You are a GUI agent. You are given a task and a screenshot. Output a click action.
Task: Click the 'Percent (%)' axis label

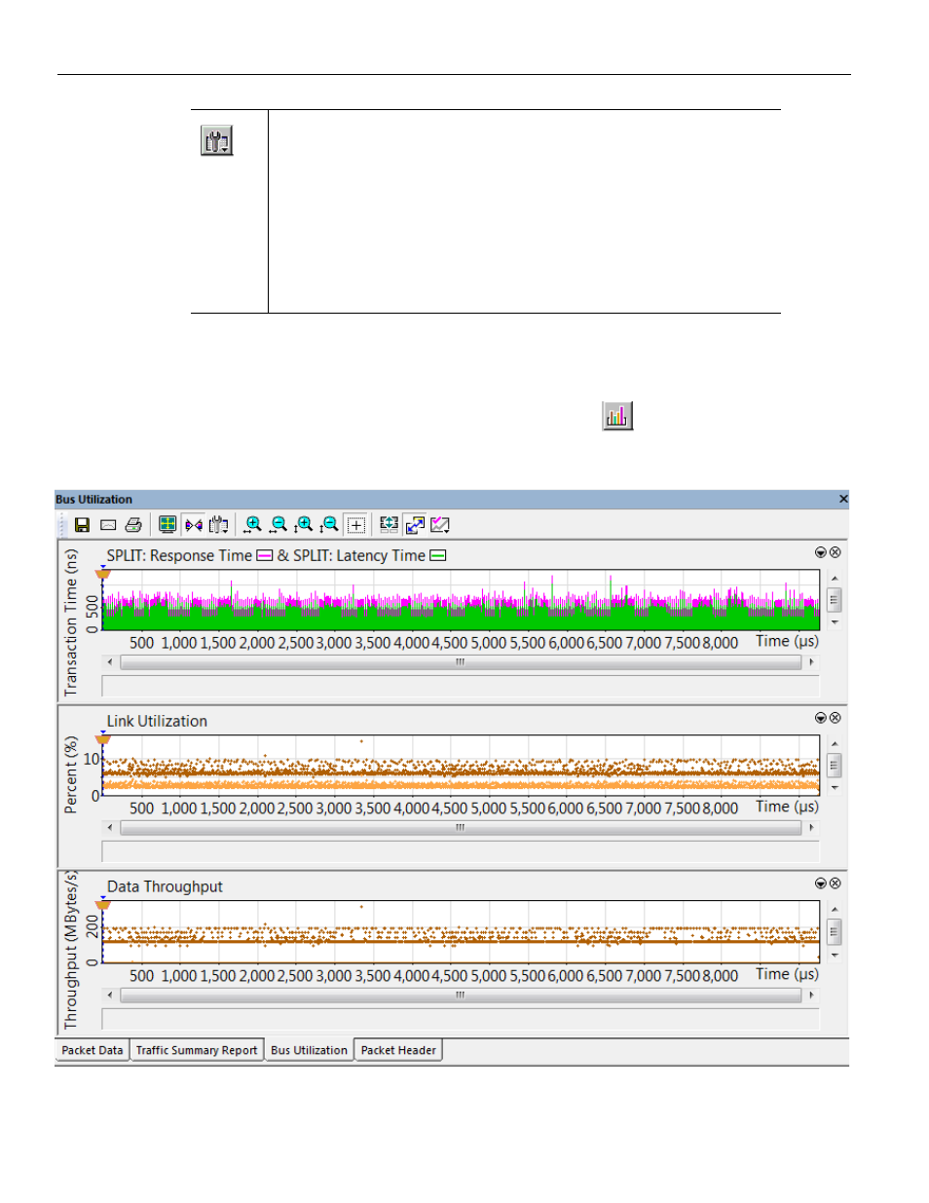[70, 775]
